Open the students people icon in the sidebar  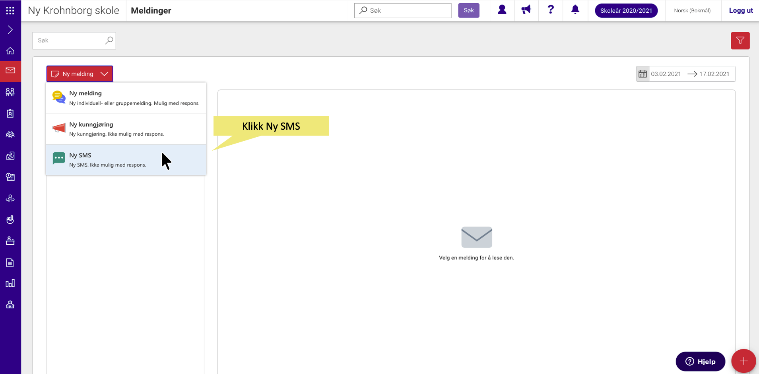10,92
